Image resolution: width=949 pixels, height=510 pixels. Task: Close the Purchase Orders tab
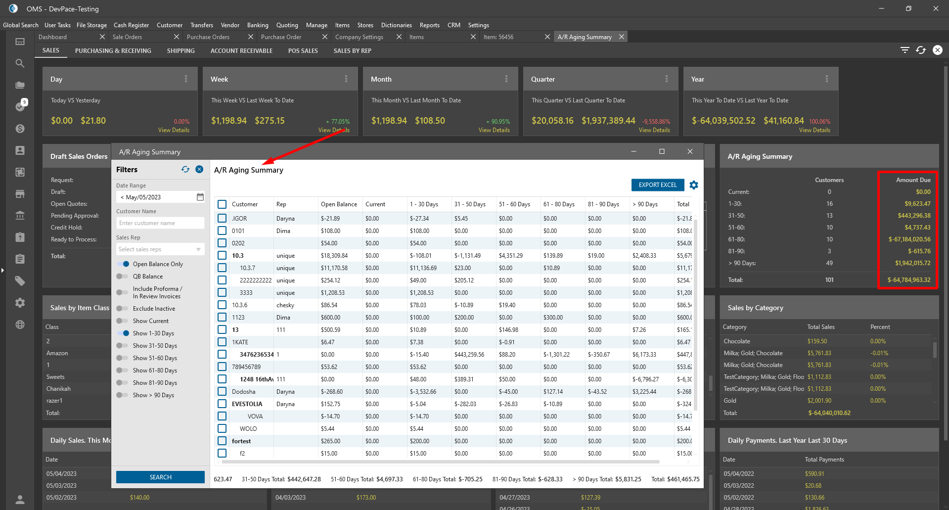click(x=251, y=37)
